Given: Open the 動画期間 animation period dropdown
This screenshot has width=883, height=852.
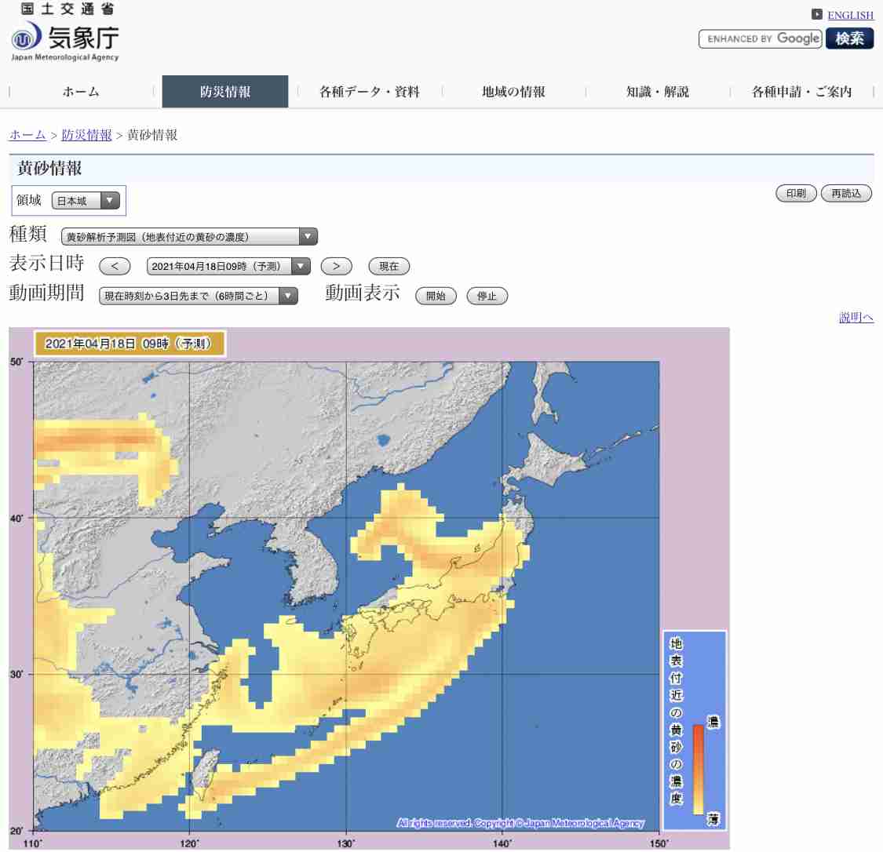Looking at the screenshot, I should (199, 296).
